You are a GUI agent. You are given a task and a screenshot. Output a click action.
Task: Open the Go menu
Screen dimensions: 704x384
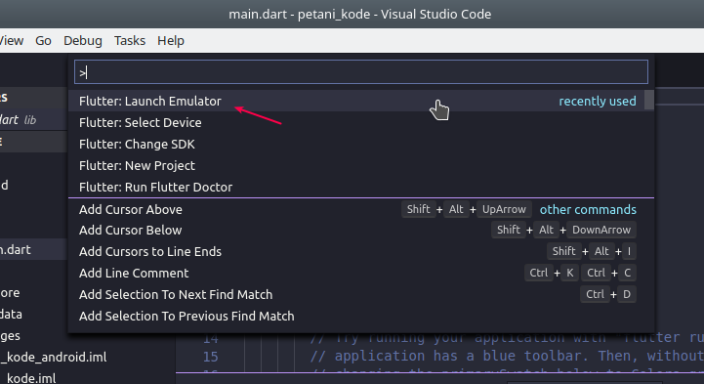point(43,41)
